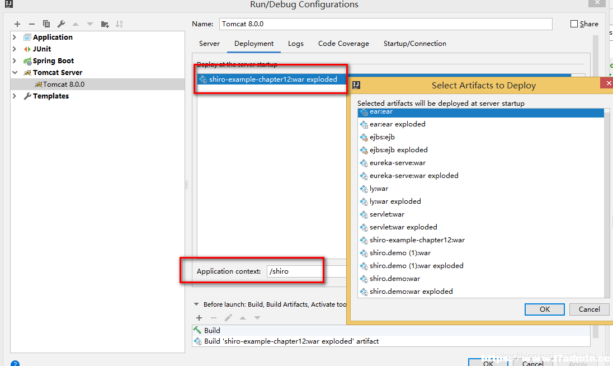Viewport: 613px width, 366px height.
Task: Remove configuration with minus icon
Action: coord(32,24)
